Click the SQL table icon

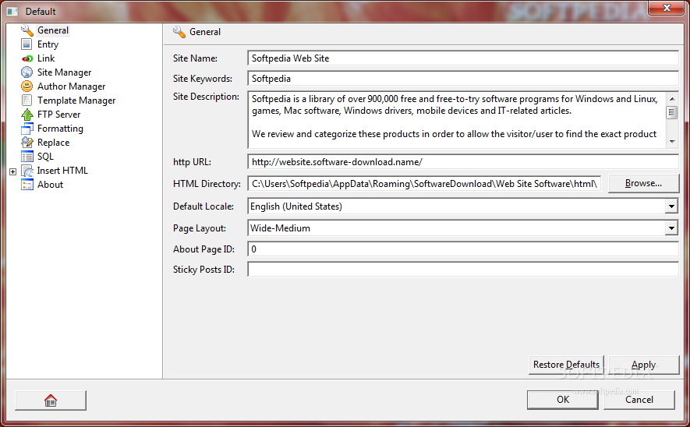[27, 157]
